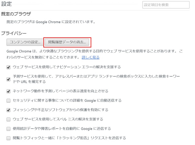Open the 詳しく見る link
The height and width of the screenshot is (145, 195).
coord(91,57)
